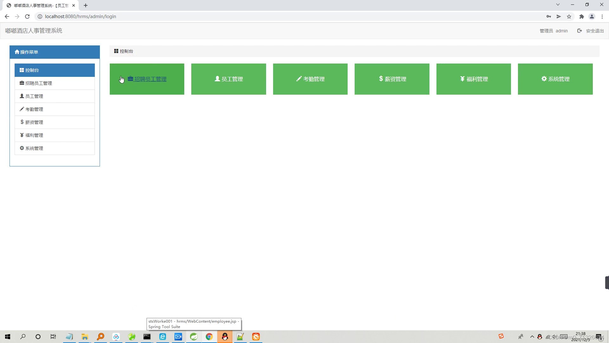Open the 考勤管理 pencil icon tile
609x343 pixels.
310,79
